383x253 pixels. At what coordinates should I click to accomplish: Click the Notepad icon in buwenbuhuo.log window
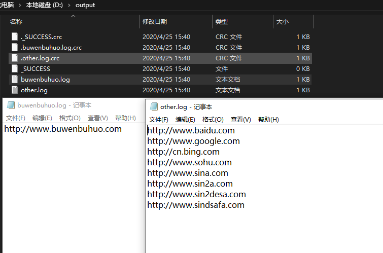point(11,105)
